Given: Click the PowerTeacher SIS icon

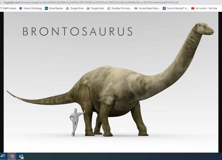Looking at the screenshot, I should click(46, 8).
